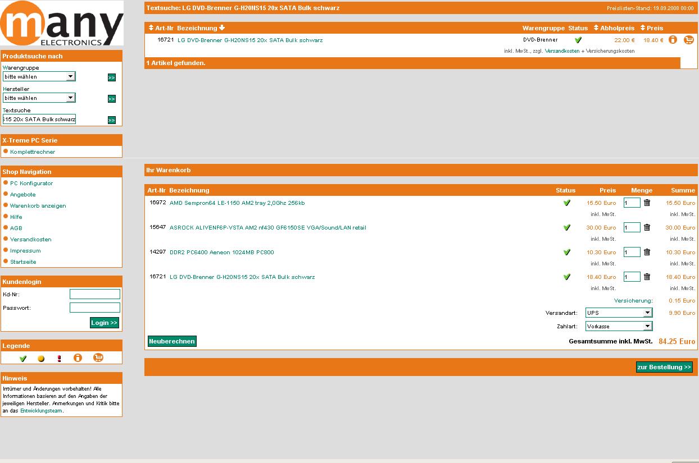Viewport: 699px width, 463px height.
Task: Open the Zahlart Vorkasse dropdown
Action: (x=619, y=326)
